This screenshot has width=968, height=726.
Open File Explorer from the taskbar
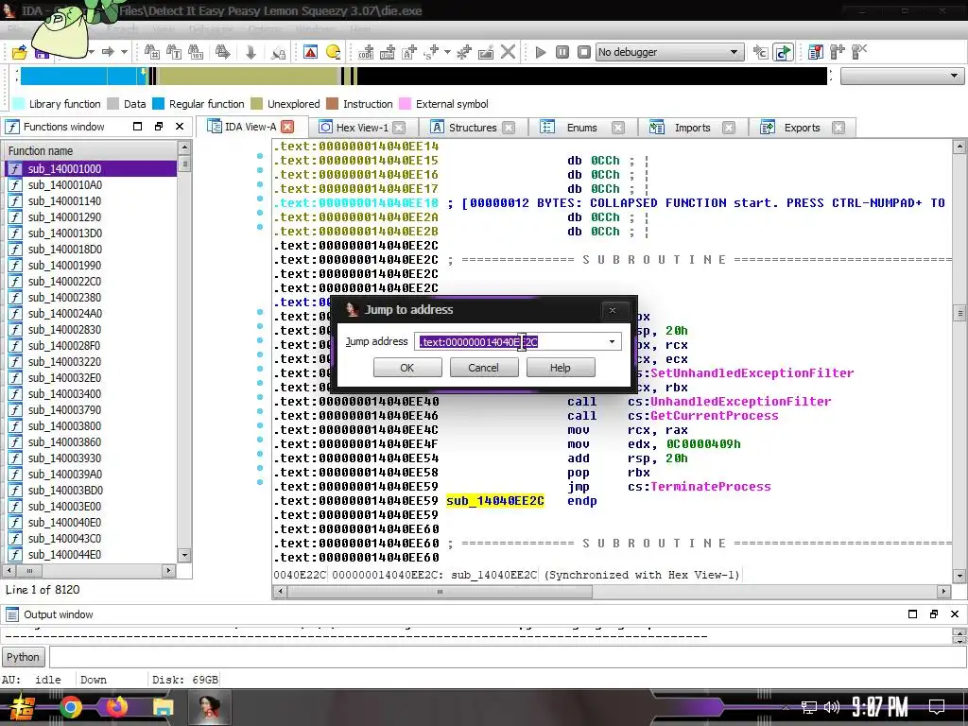coord(163,707)
